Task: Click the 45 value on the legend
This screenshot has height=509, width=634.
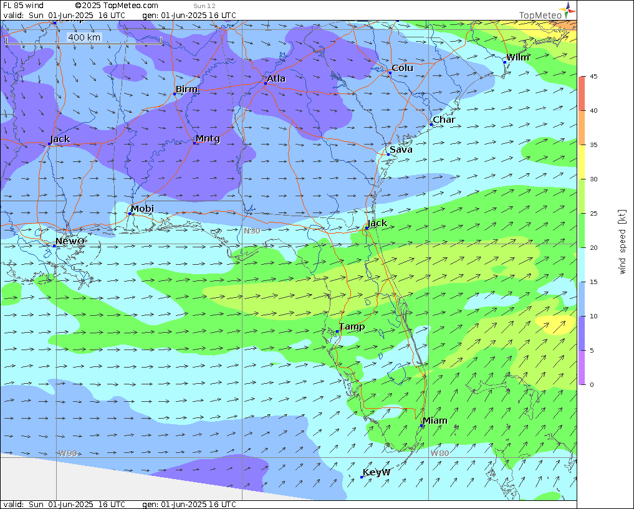Action: pos(593,77)
